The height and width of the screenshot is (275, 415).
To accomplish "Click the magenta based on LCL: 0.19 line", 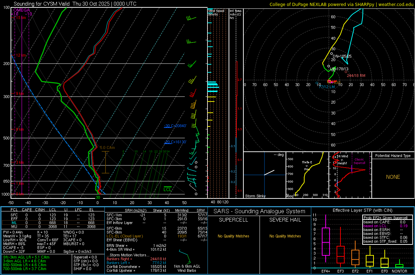I will point(385,226).
